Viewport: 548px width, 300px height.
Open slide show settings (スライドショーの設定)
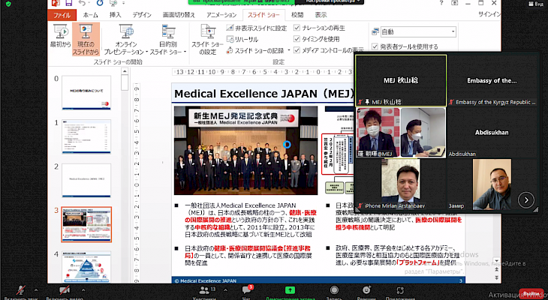tap(206, 37)
